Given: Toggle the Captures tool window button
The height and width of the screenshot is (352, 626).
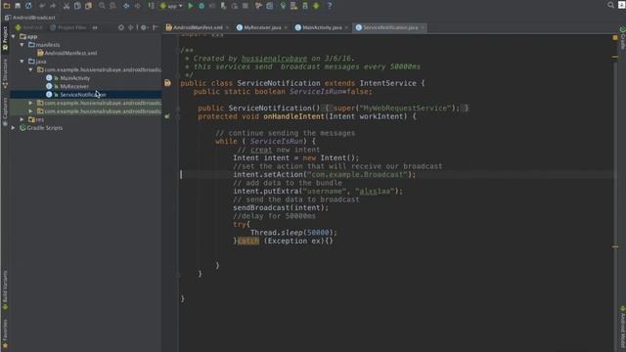Looking at the screenshot, I should [5, 111].
